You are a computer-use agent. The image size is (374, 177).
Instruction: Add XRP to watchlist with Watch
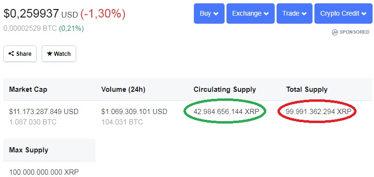click(x=59, y=54)
